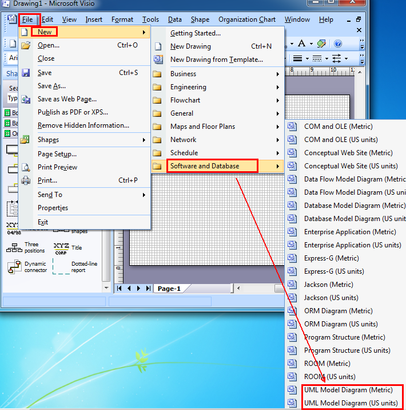Screen dimensions: 406x410
Task: Expand the Business templates submenu
Action: tap(278, 74)
